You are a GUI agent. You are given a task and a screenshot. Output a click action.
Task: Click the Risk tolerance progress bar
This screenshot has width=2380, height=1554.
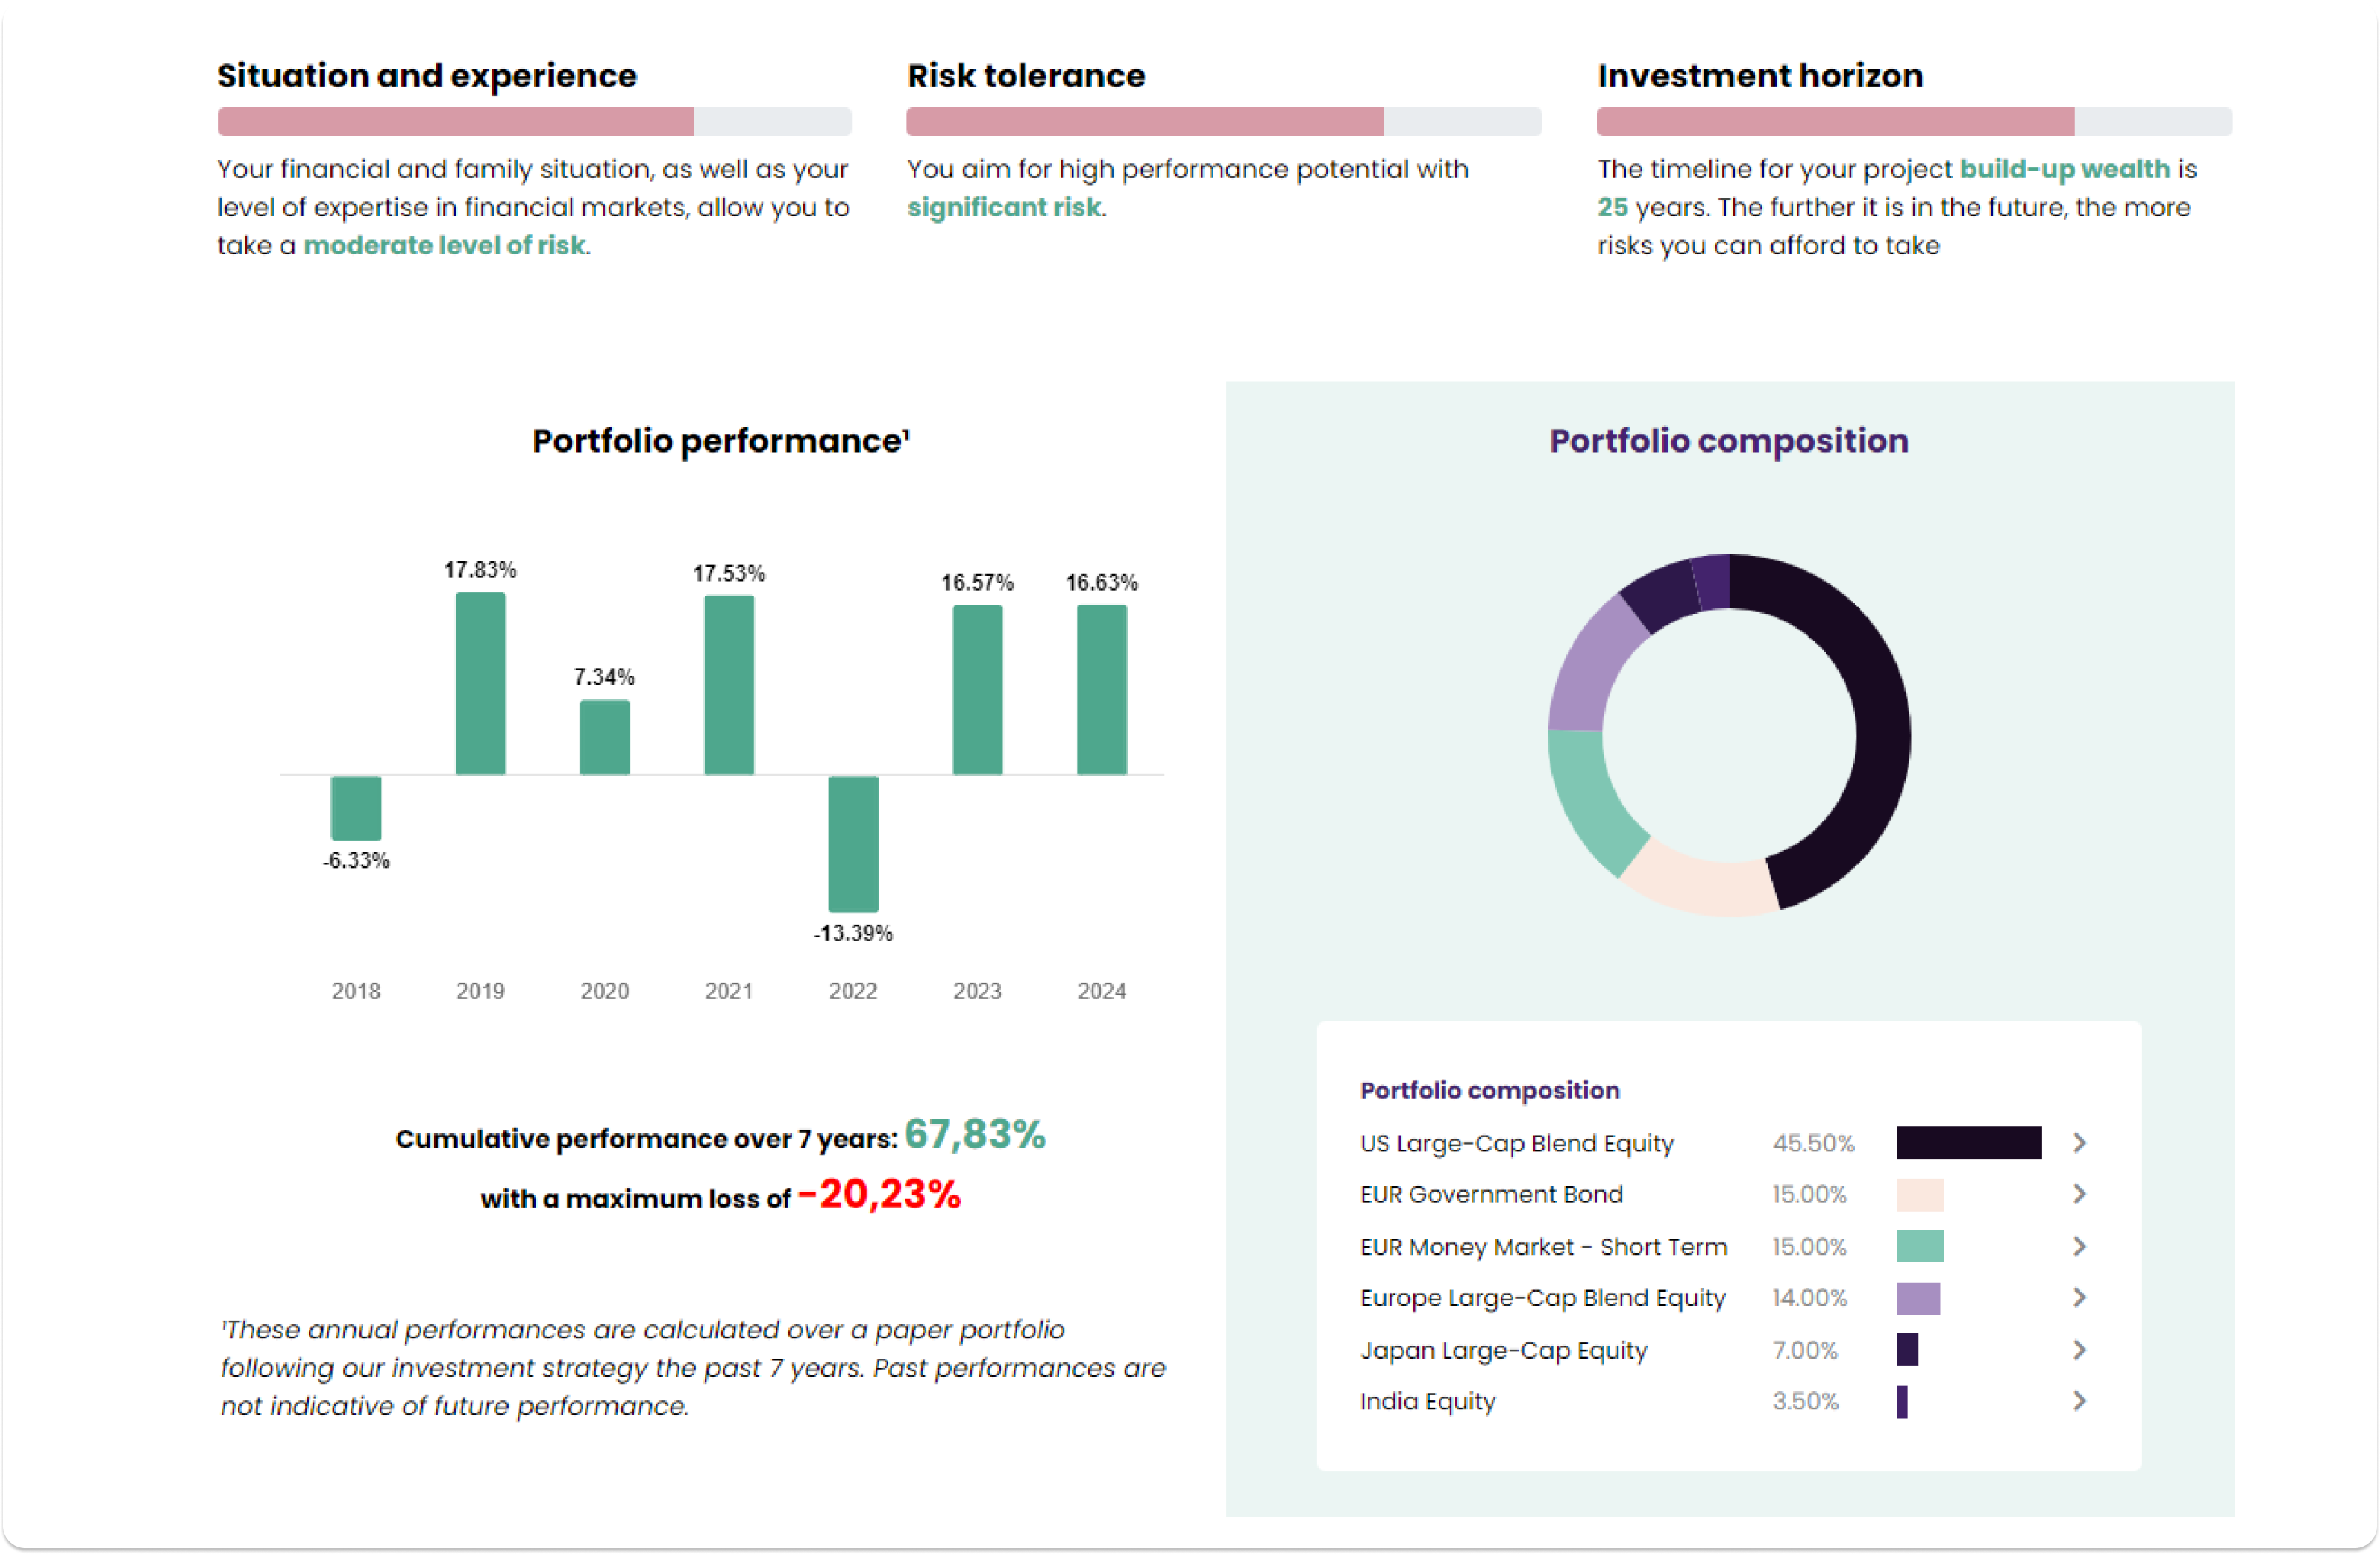[x=1224, y=122]
